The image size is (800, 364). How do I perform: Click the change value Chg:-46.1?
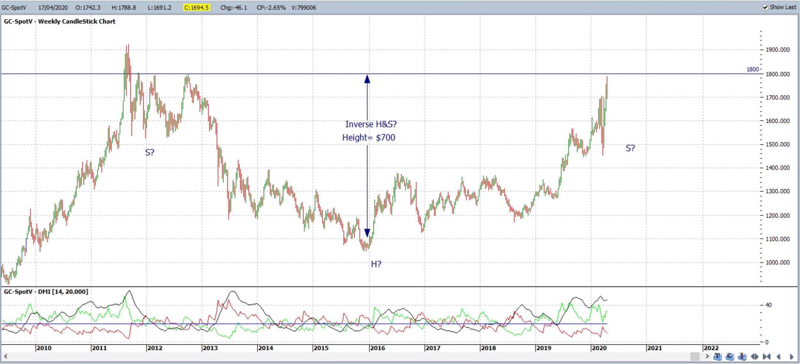234,7
